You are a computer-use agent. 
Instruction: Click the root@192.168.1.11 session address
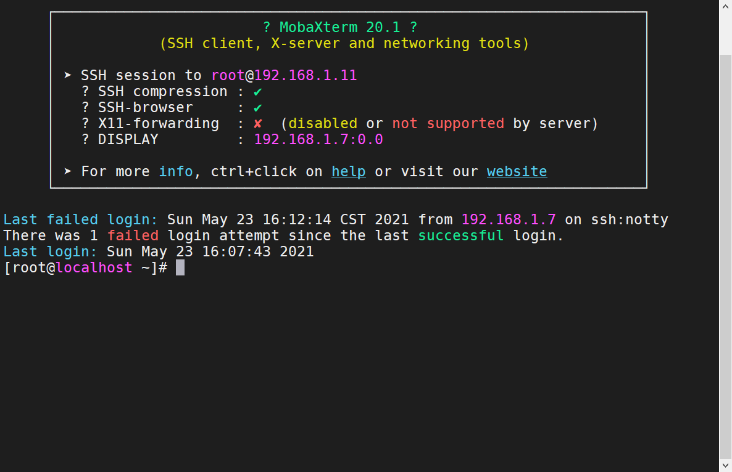coord(284,75)
